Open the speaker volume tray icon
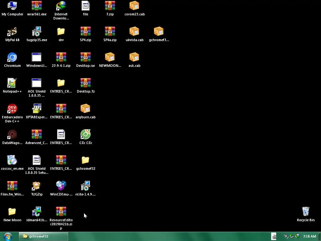 [286, 236]
